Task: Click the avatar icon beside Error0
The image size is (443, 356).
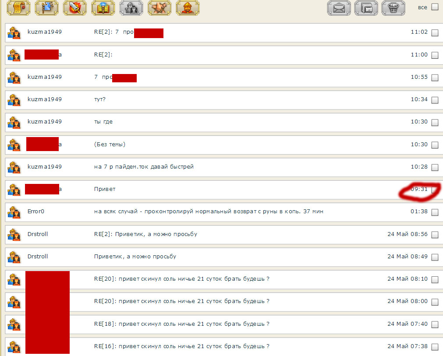Action: pos(14,212)
